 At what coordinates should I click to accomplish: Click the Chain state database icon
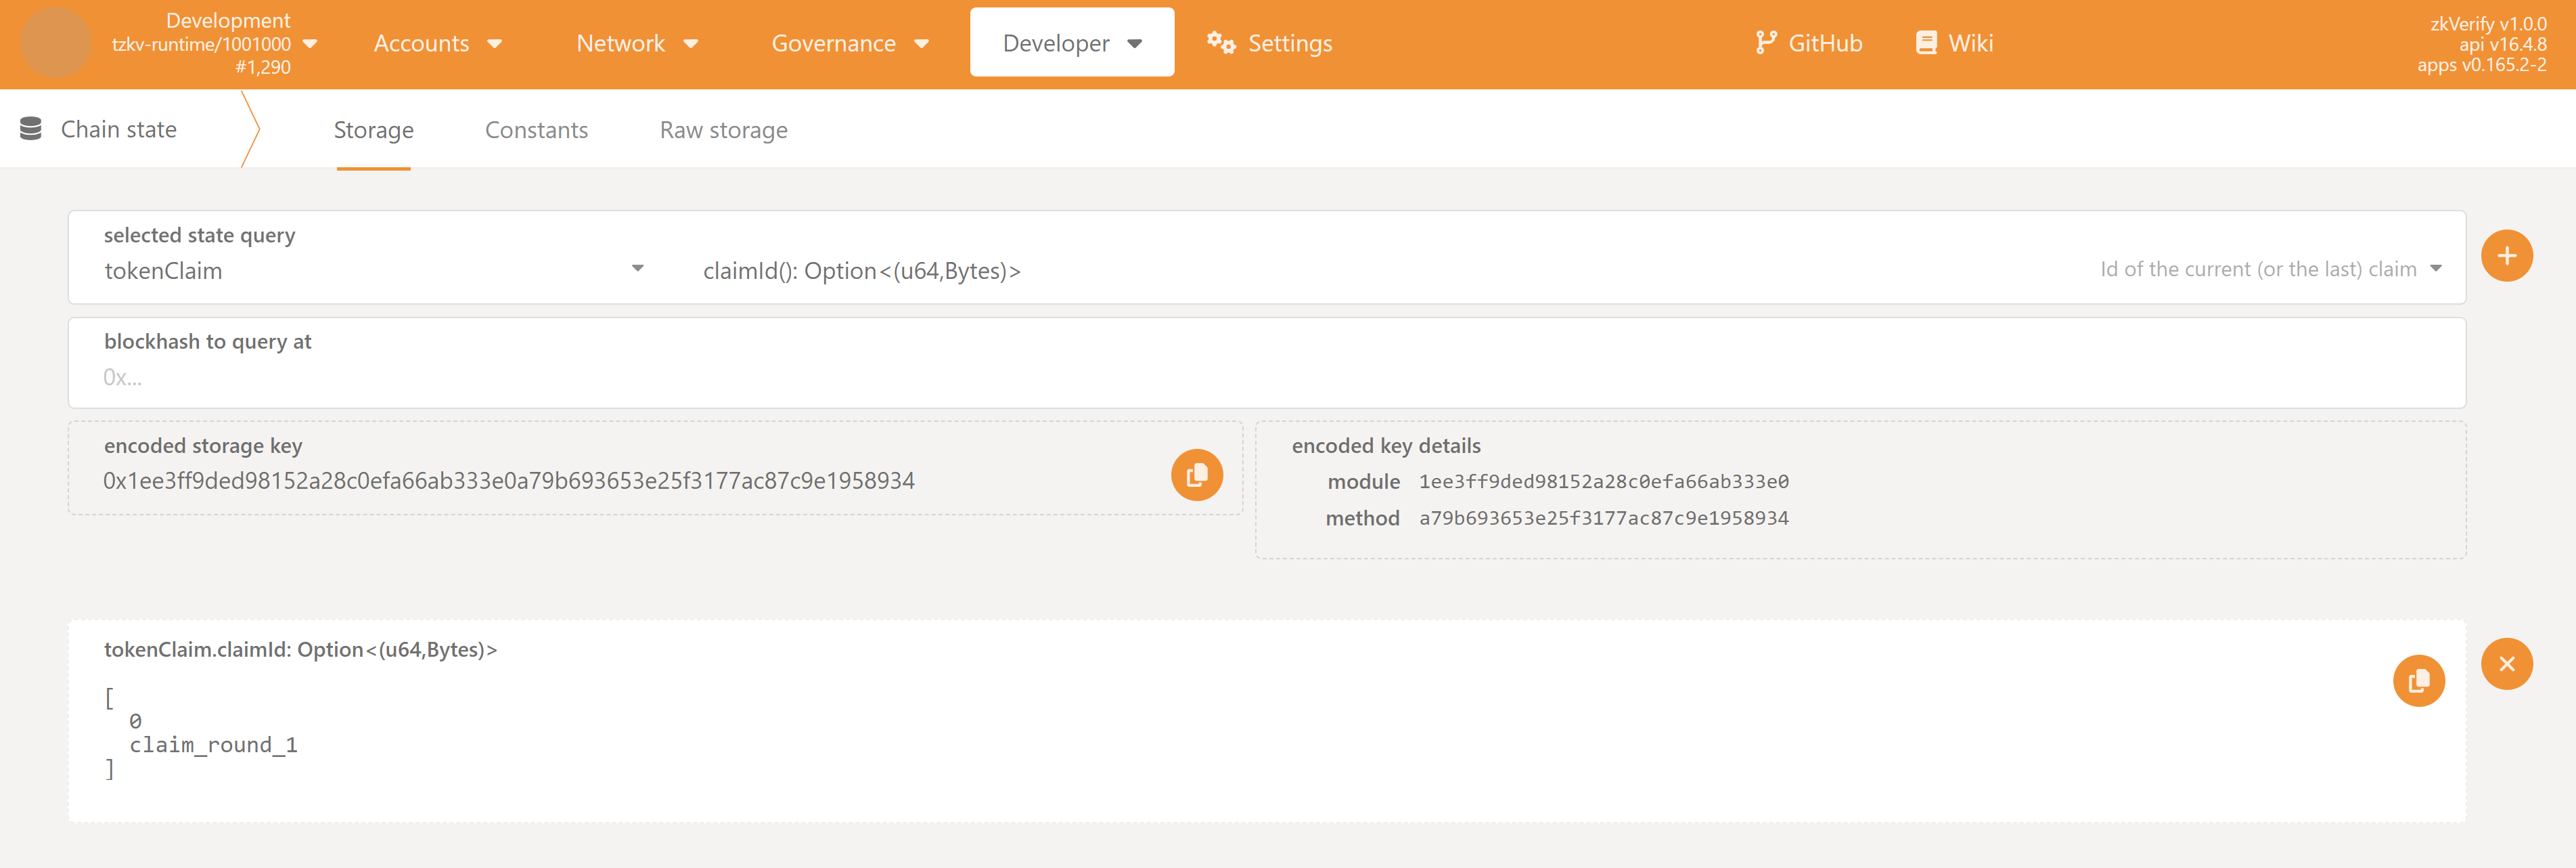31,129
